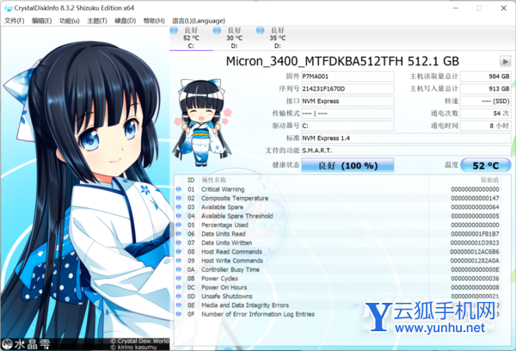Open the 编辑(E) menu

42,21
